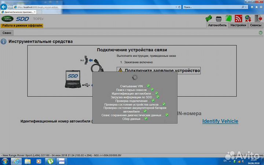Click the green checkmark next to Считывание VIN
The width and height of the screenshot is (264, 165).
(148, 86)
